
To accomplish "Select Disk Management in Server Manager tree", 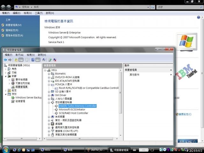I will tap(20, 101).
